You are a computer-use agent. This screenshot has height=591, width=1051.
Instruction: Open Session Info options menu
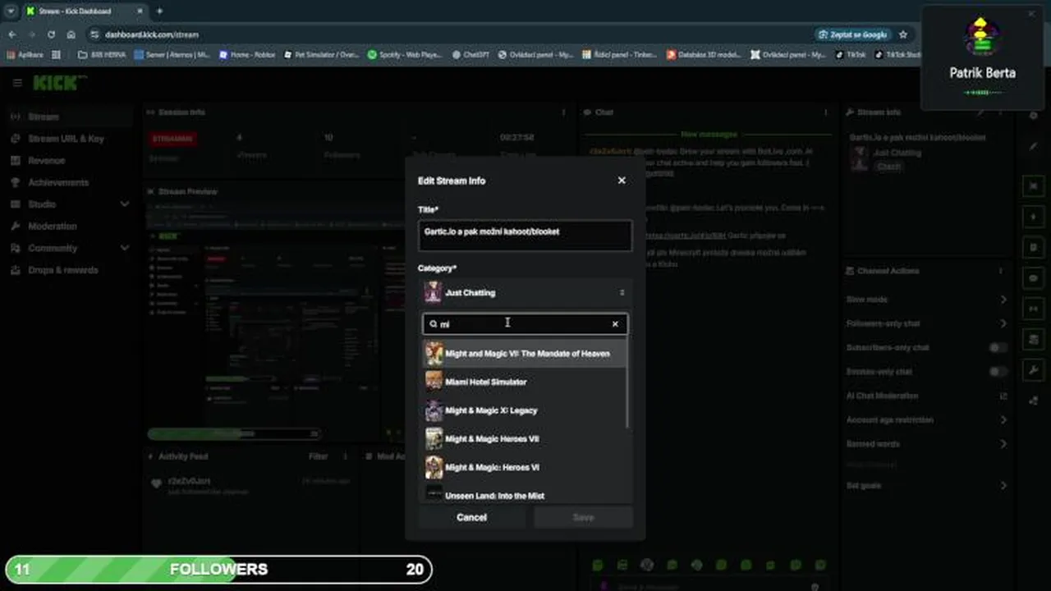(x=563, y=112)
